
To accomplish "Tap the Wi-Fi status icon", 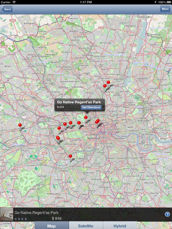I will click(x=14, y=2).
